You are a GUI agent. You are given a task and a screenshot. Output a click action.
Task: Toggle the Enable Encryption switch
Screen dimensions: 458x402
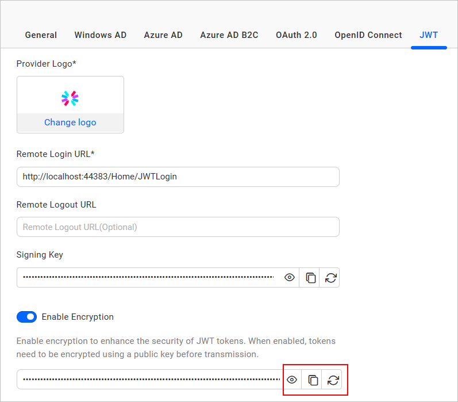[x=26, y=317]
